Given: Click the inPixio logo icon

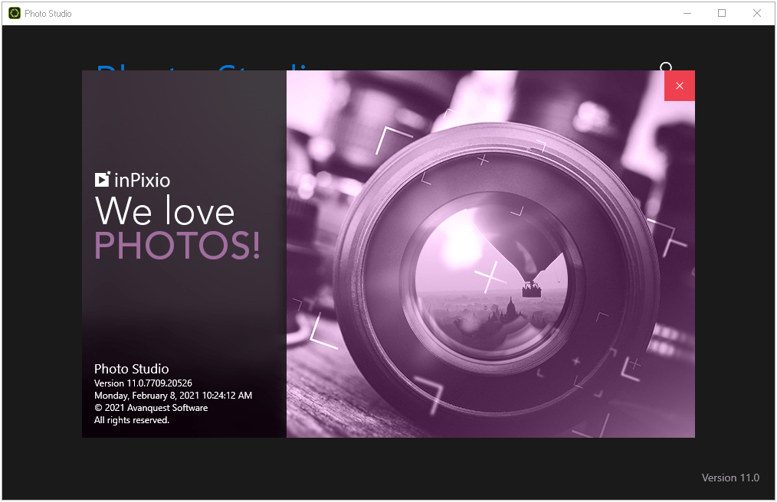Looking at the screenshot, I should 102,179.
